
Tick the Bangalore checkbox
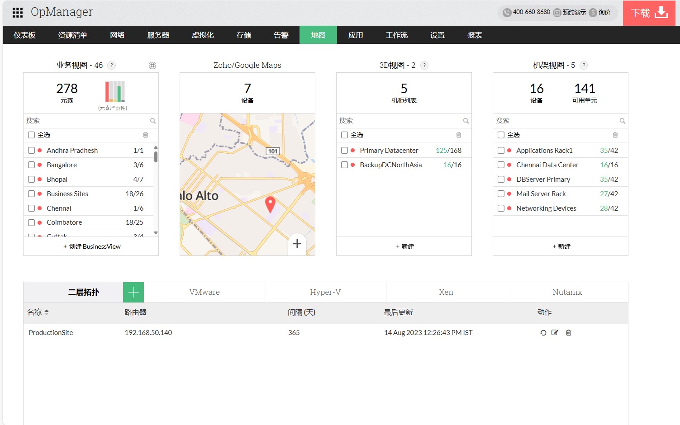pyautogui.click(x=32, y=165)
